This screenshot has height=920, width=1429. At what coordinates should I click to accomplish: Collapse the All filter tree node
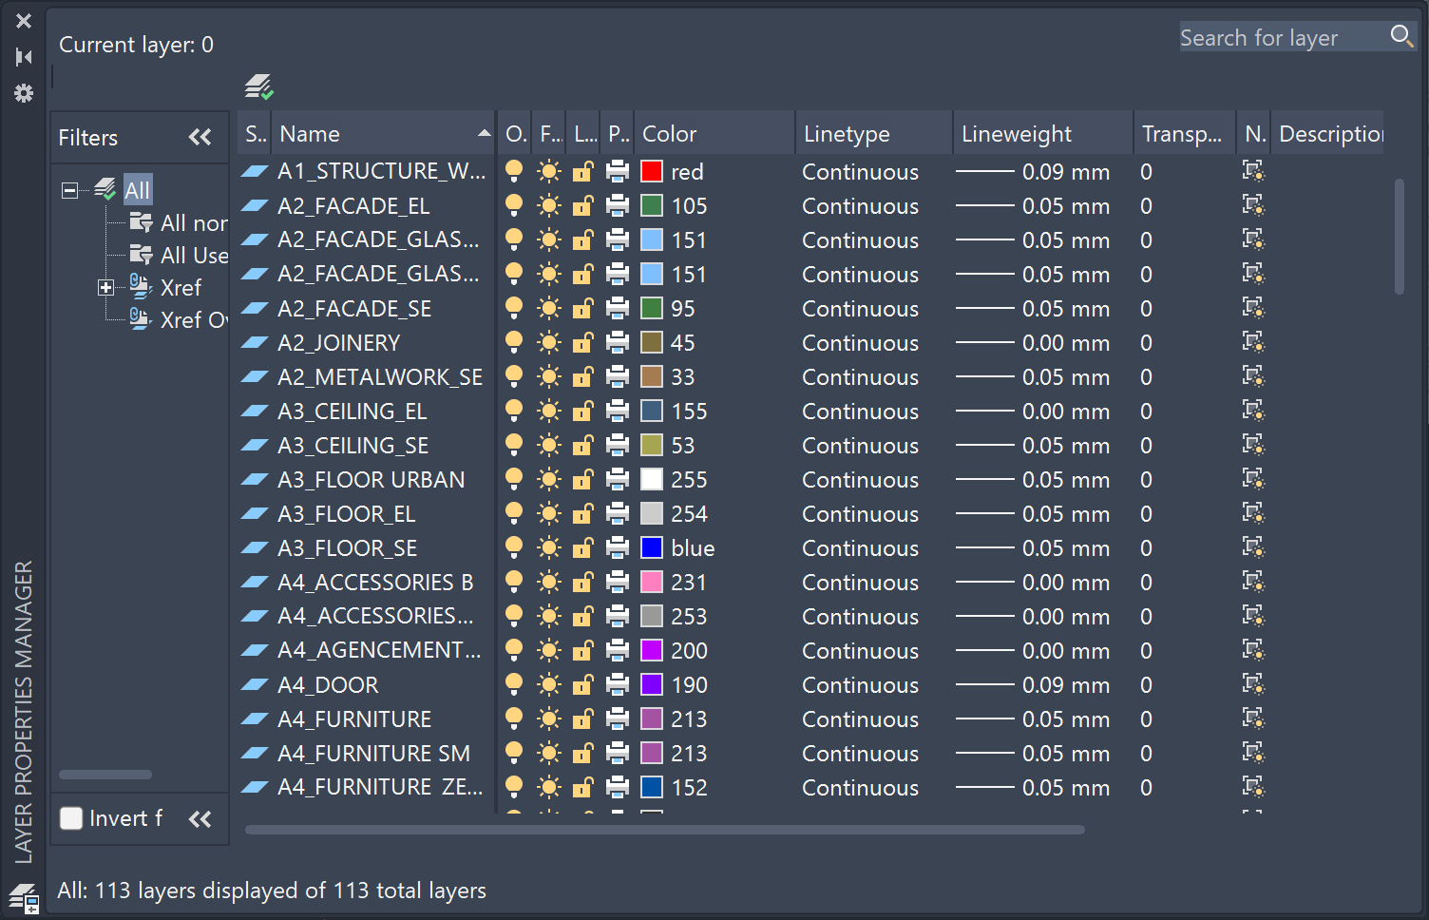tap(69, 190)
